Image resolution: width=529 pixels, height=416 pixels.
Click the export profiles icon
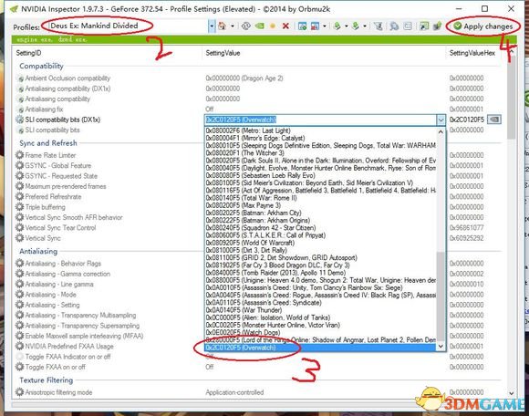coord(337,26)
